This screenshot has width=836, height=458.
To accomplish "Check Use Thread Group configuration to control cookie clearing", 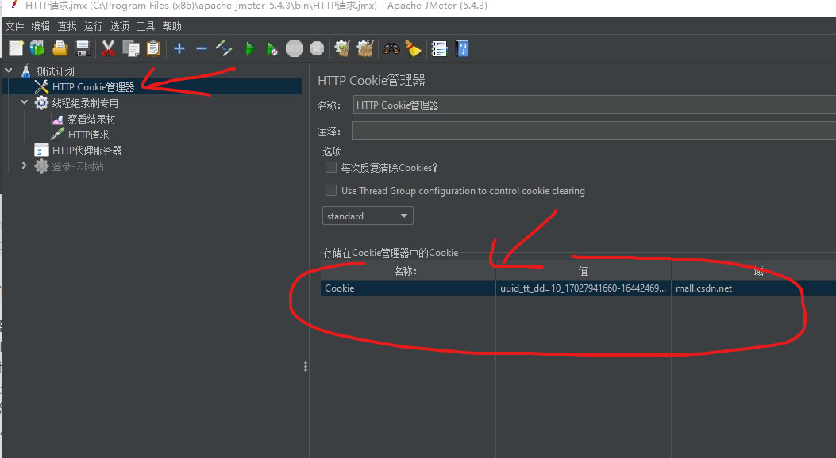I will click(x=331, y=190).
